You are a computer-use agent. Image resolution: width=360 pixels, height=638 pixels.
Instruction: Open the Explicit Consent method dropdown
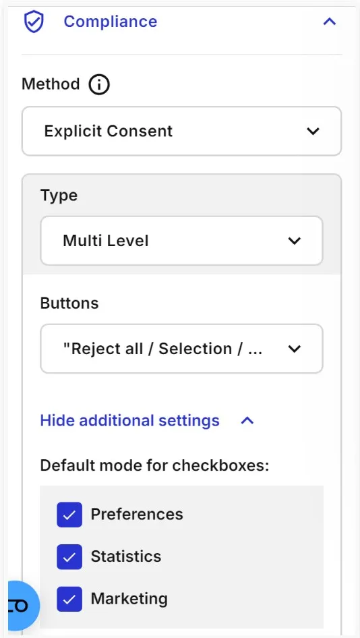181,131
